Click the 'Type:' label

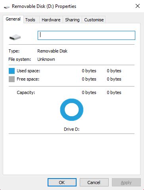[x=14, y=51]
